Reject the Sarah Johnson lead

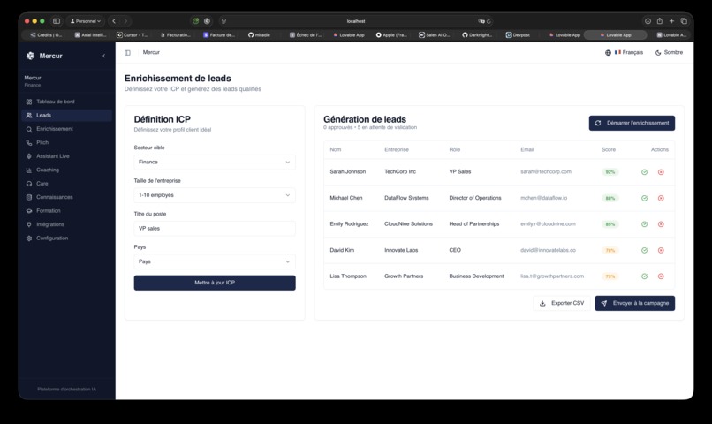(661, 172)
